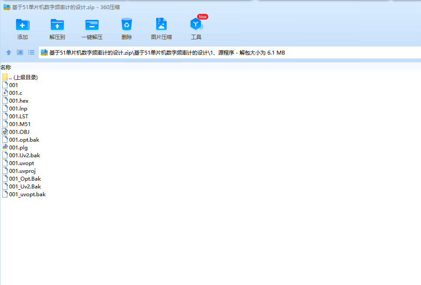
Task: Click the file icon beside 001_Uv2.Bak
Action: [5, 186]
